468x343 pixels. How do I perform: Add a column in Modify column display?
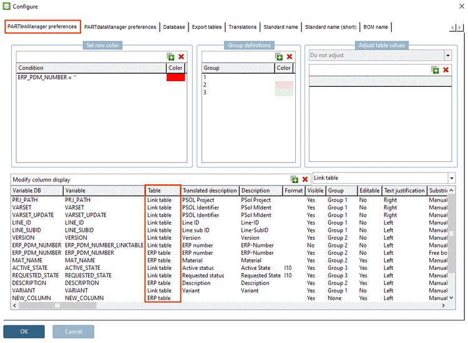click(295, 179)
